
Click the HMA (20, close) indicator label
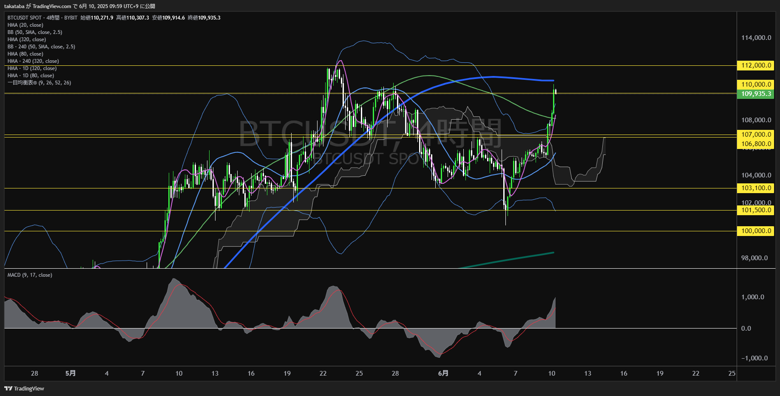[25, 25]
